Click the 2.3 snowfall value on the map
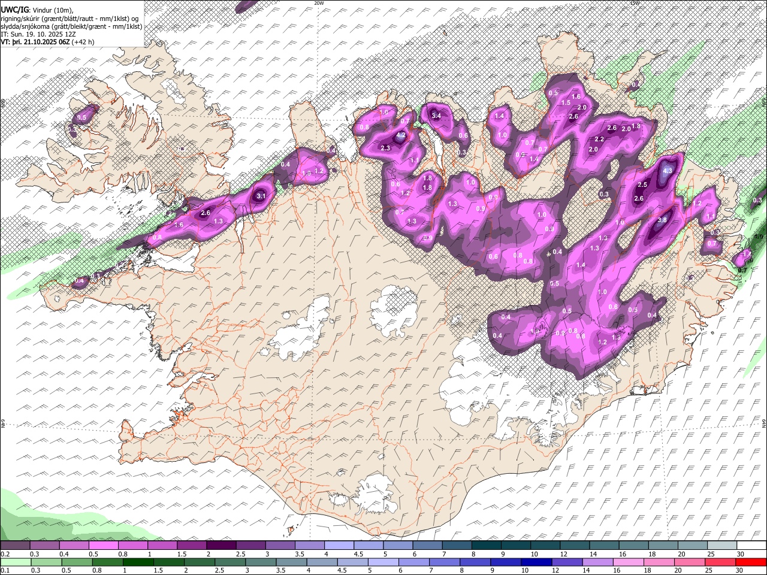Viewport: 767px width, 575px height. [385, 148]
